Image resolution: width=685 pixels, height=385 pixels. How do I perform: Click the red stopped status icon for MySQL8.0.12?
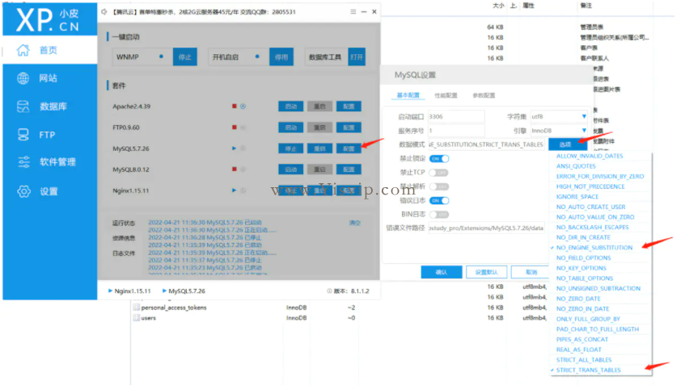pos(235,169)
